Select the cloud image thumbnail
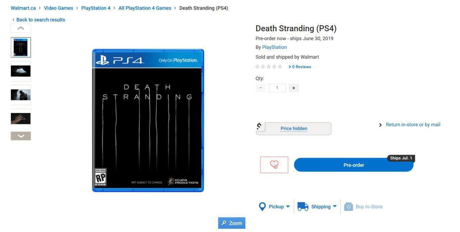This screenshot has height=232, width=460. coord(20,71)
